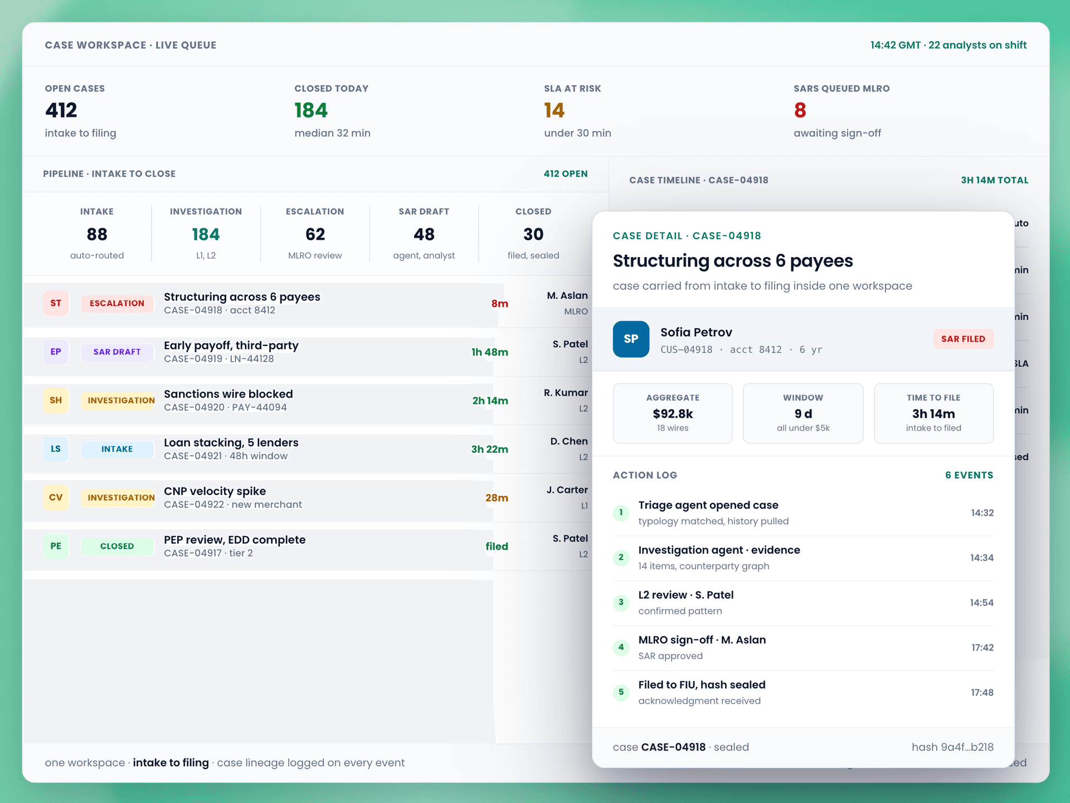Click the Closed Today 184 metric
Screen dimensions: 1070x803
[332, 111]
